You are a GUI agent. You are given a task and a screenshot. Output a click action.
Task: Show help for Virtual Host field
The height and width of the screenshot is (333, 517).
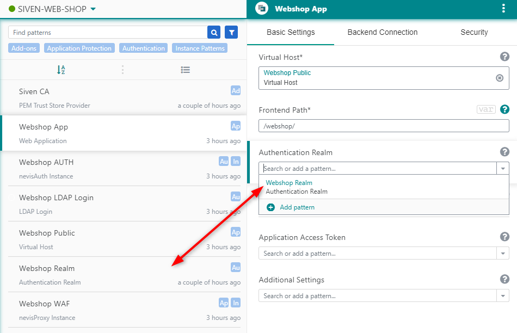[504, 57]
